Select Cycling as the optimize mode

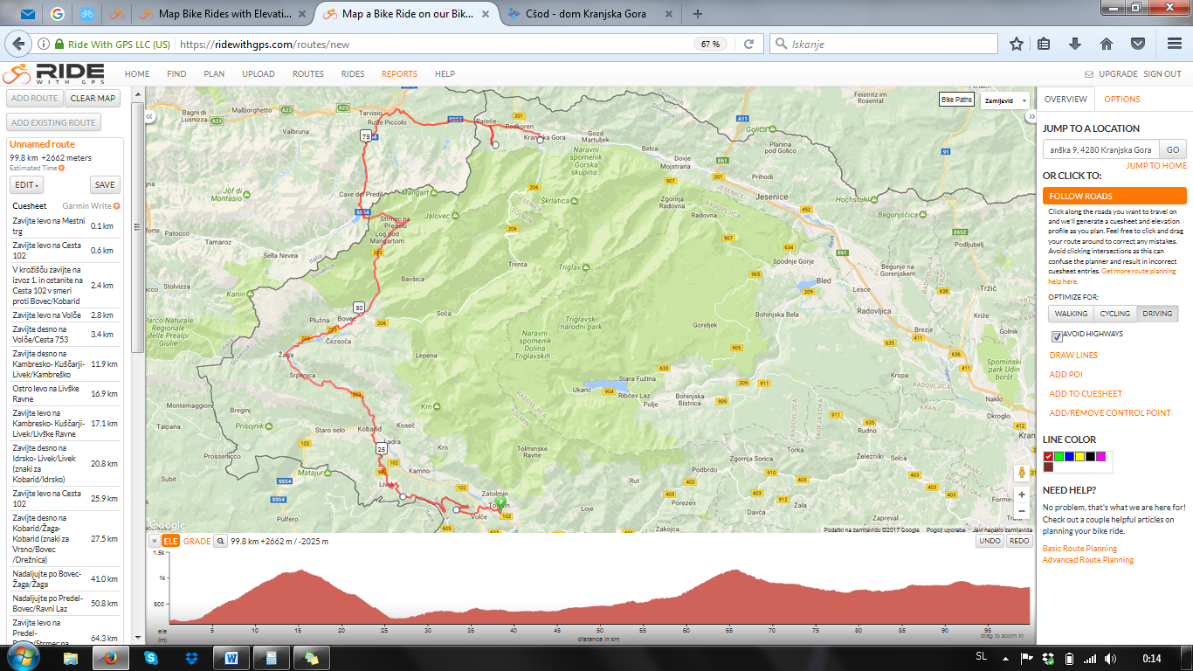click(x=1114, y=314)
